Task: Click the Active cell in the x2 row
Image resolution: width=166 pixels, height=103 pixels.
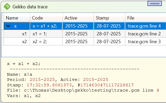Action: (x=78, y=42)
